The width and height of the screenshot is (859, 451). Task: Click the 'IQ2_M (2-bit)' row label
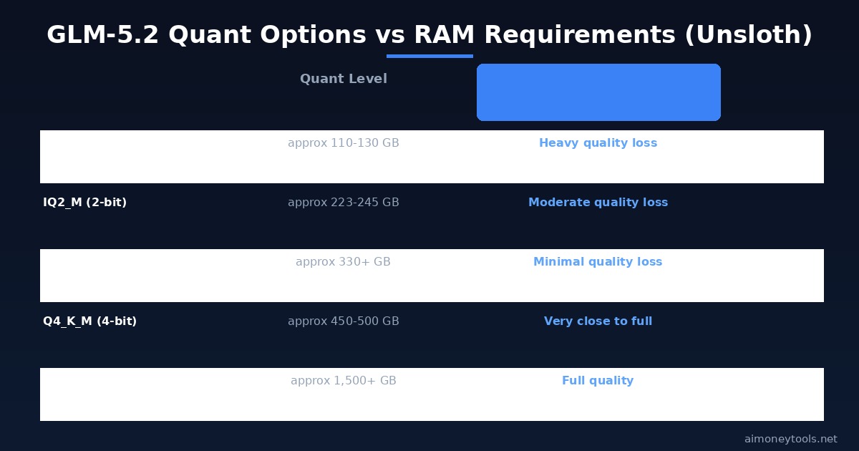coord(84,203)
